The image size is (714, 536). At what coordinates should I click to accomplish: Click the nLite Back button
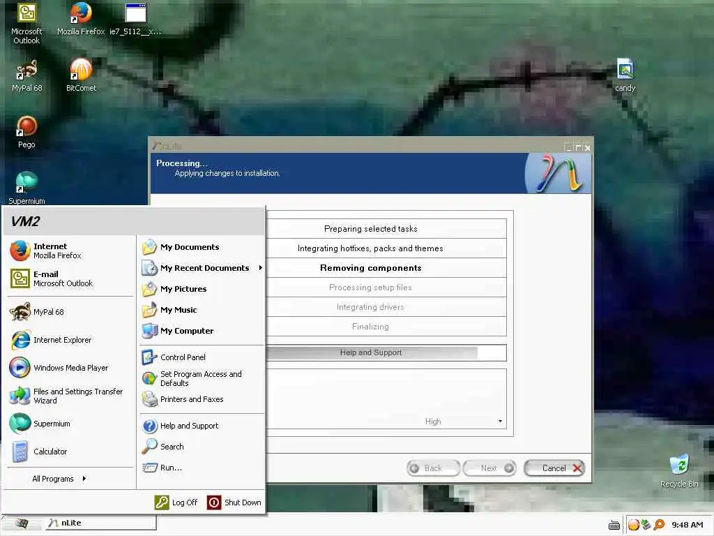[433, 468]
